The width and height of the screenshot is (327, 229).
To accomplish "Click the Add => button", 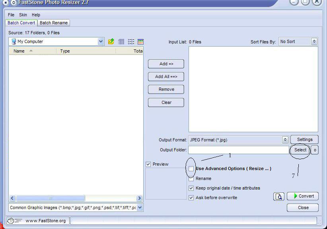I will (166, 64).
